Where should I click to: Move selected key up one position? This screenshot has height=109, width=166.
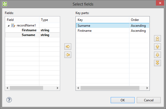click(157, 47)
